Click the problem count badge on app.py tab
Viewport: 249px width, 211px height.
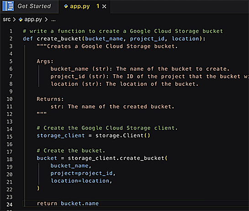pos(98,6)
